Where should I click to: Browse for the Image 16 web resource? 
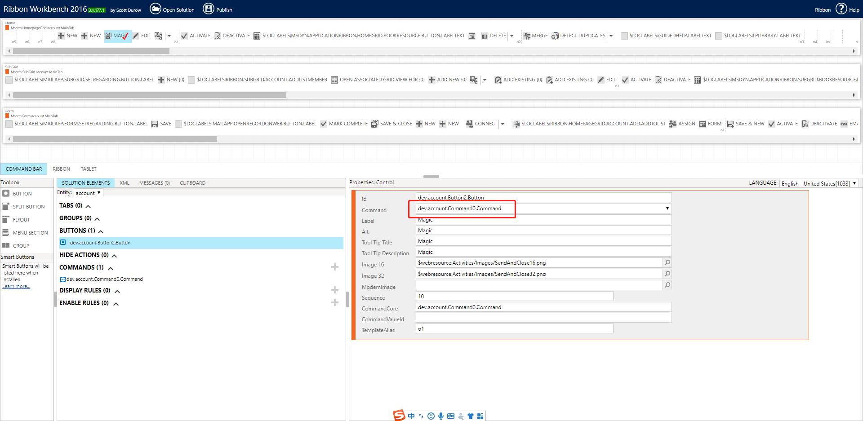click(667, 263)
